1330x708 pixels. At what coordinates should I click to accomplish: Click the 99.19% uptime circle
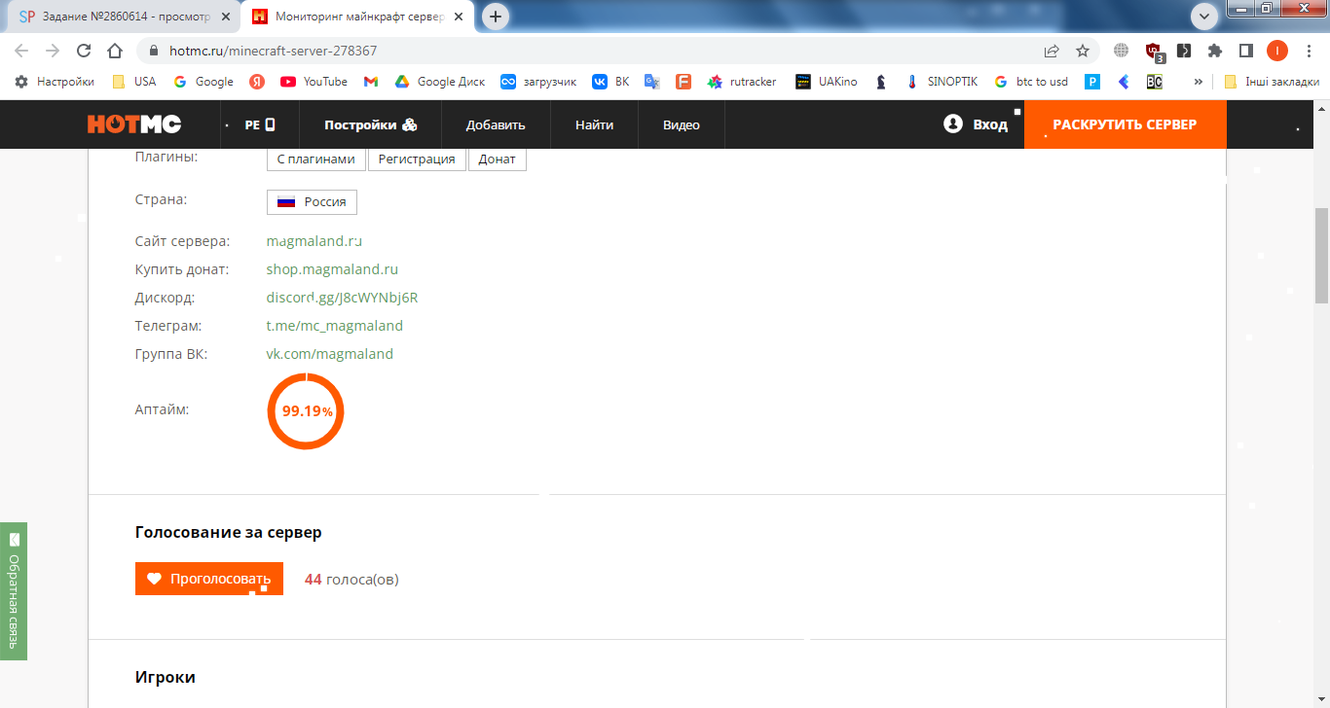(306, 411)
